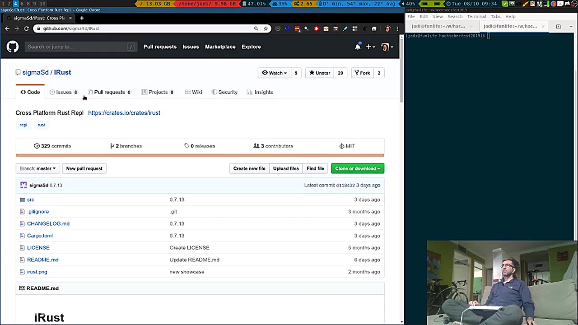Viewport: 578px width, 325px height.
Task: Close the second terminal tab
Action: 543,26
